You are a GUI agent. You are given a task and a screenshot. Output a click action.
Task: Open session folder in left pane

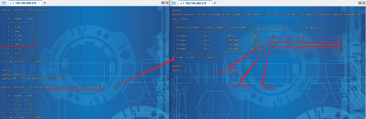pyautogui.click(x=4, y=3)
